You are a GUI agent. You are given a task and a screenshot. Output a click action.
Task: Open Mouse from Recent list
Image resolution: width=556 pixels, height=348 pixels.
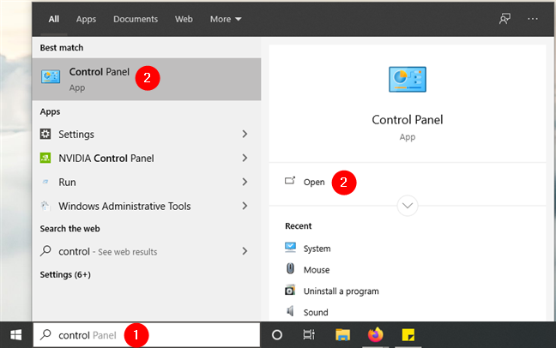317,270
